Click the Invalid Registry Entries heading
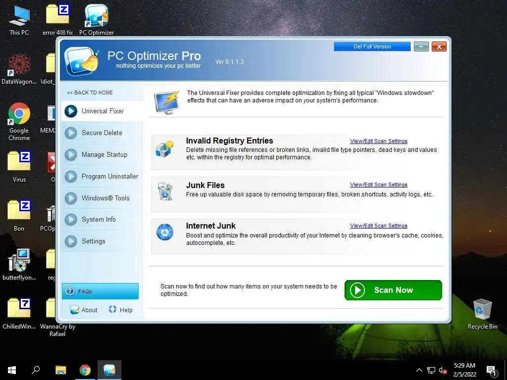The height and width of the screenshot is (380, 507). coord(230,141)
